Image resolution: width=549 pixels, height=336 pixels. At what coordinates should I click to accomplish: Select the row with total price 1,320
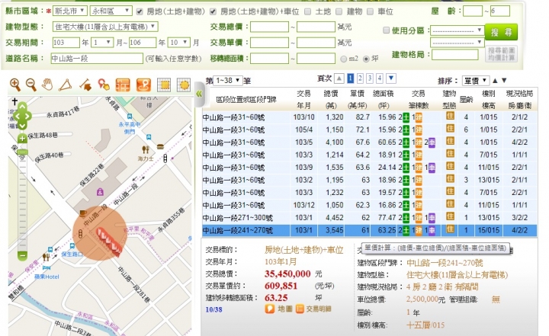[x=369, y=117]
